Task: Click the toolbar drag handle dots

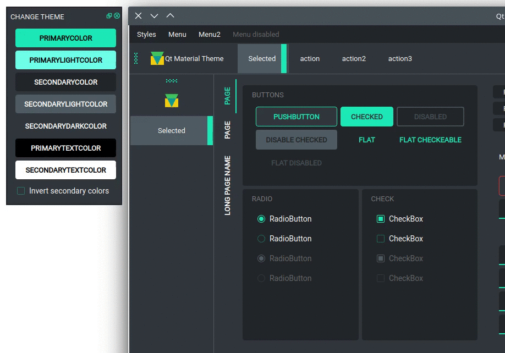Action: 136,58
